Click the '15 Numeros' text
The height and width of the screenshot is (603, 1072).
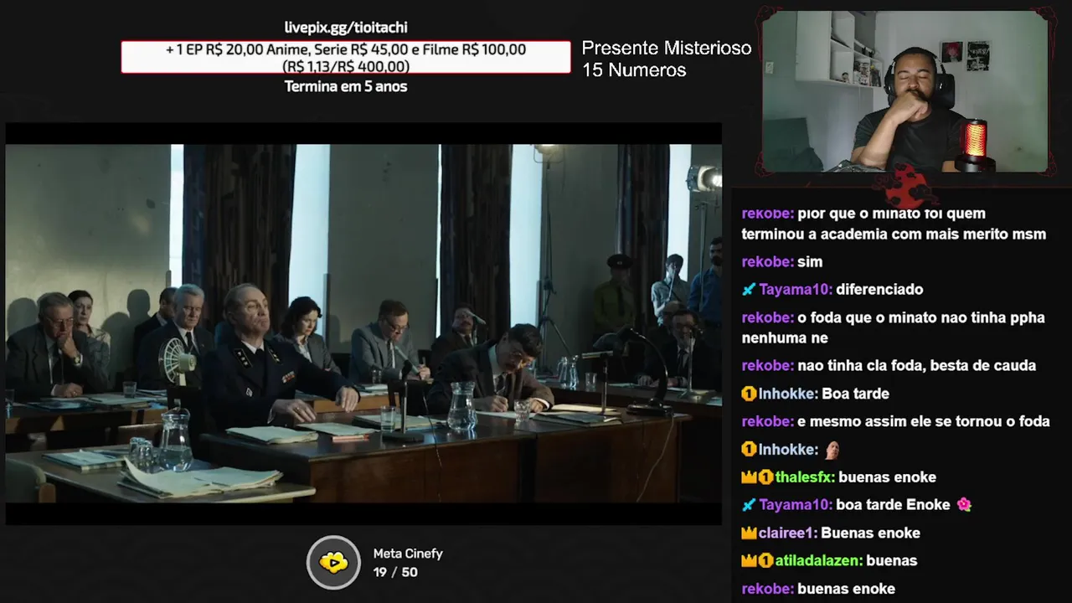[634, 70]
